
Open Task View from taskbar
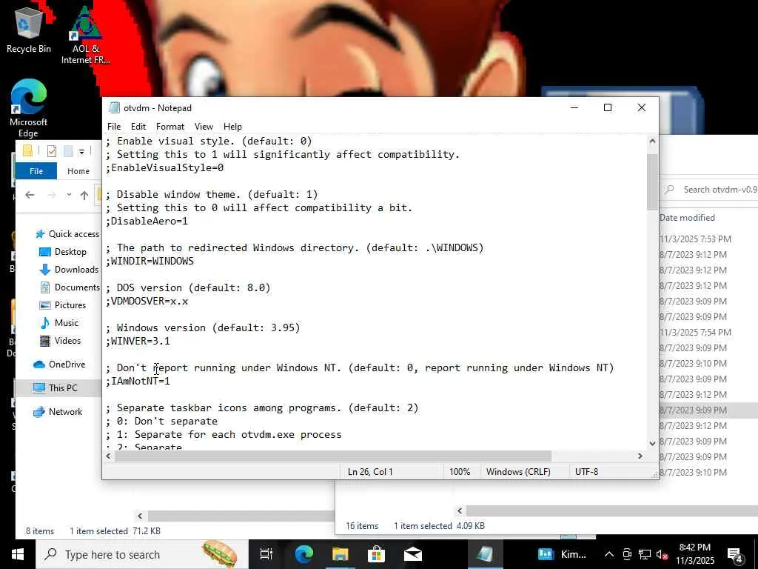[266, 554]
